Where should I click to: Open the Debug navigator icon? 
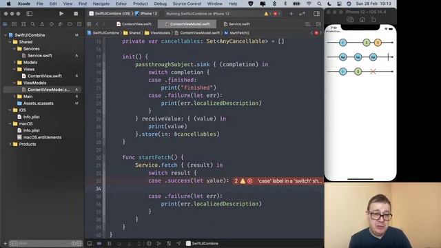pyautogui.click(x=61, y=24)
